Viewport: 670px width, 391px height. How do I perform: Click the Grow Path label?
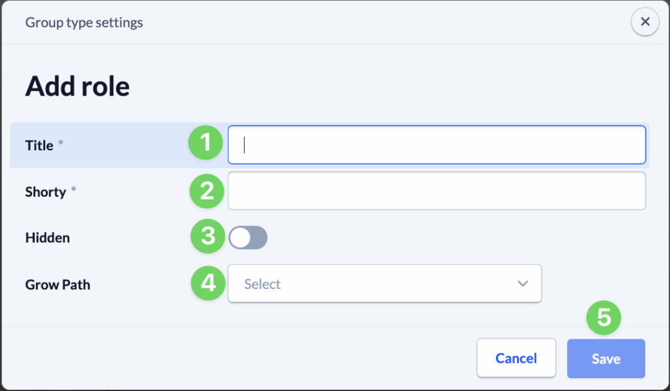pos(58,284)
